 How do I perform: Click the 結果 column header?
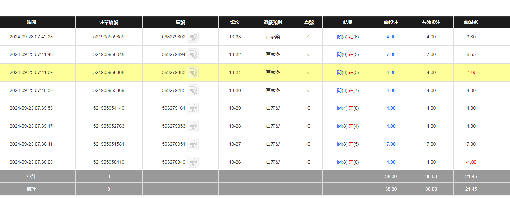coord(348,23)
